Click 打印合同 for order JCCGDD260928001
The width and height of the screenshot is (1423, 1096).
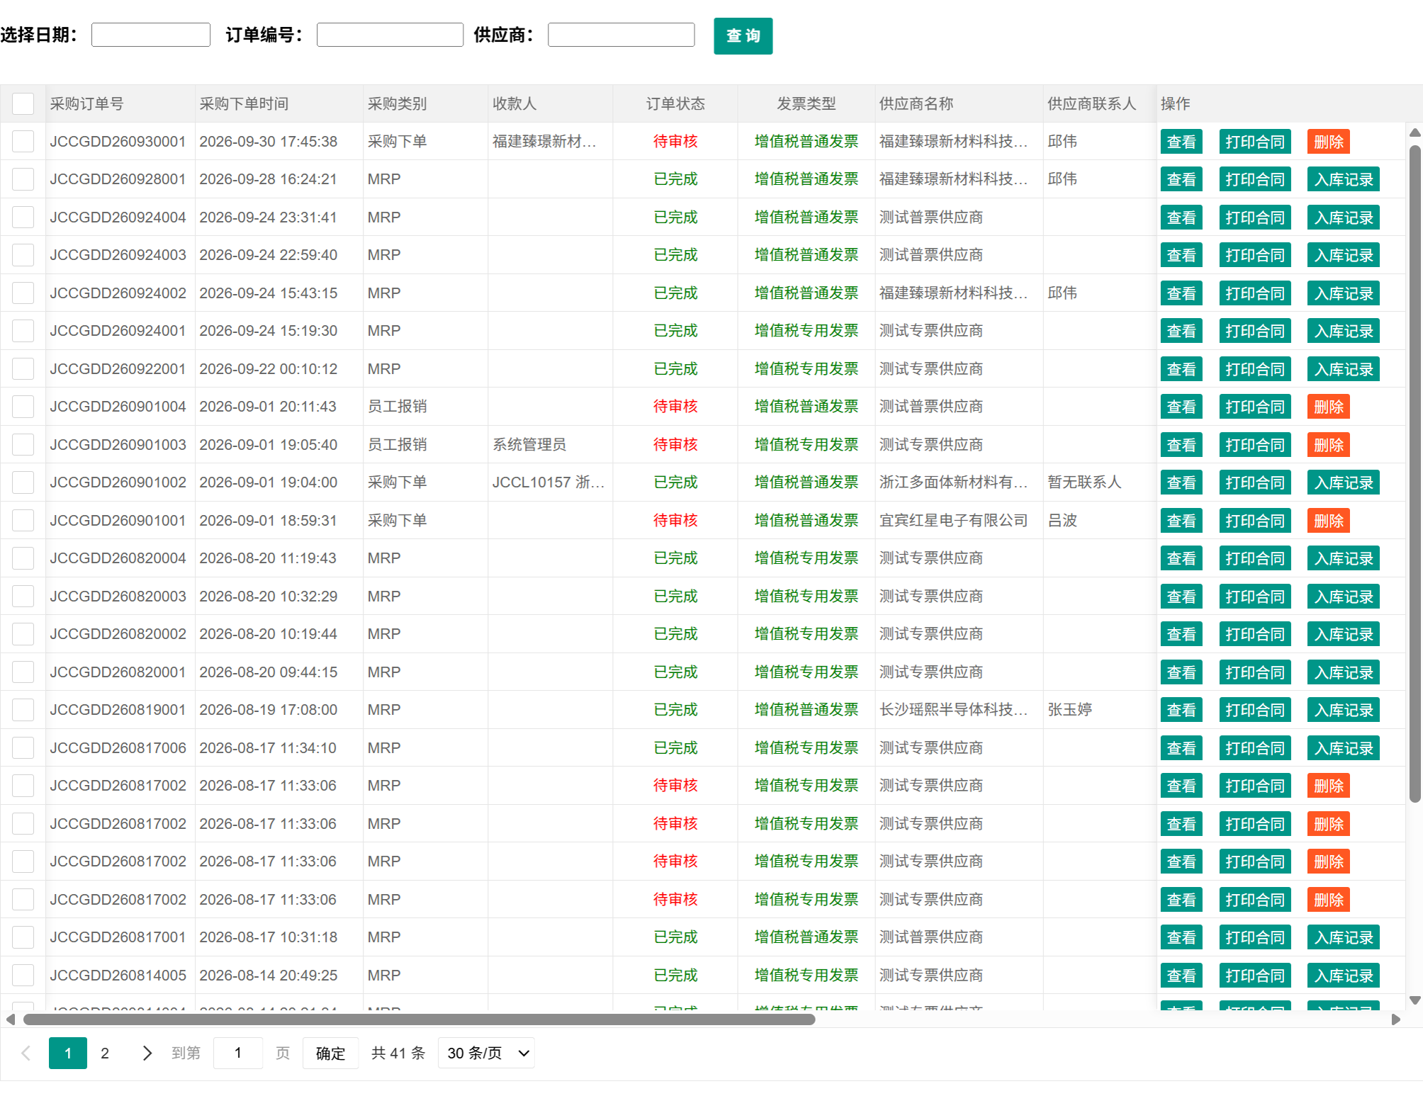point(1254,179)
